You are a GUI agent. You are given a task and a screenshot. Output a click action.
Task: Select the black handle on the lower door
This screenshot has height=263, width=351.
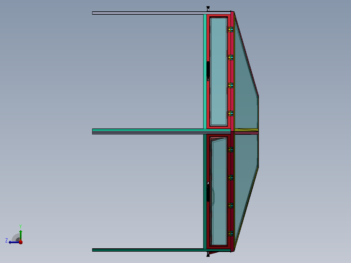pos(208,192)
